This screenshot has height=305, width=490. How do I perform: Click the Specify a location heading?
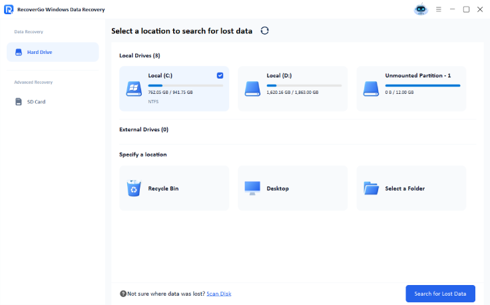tap(143, 154)
